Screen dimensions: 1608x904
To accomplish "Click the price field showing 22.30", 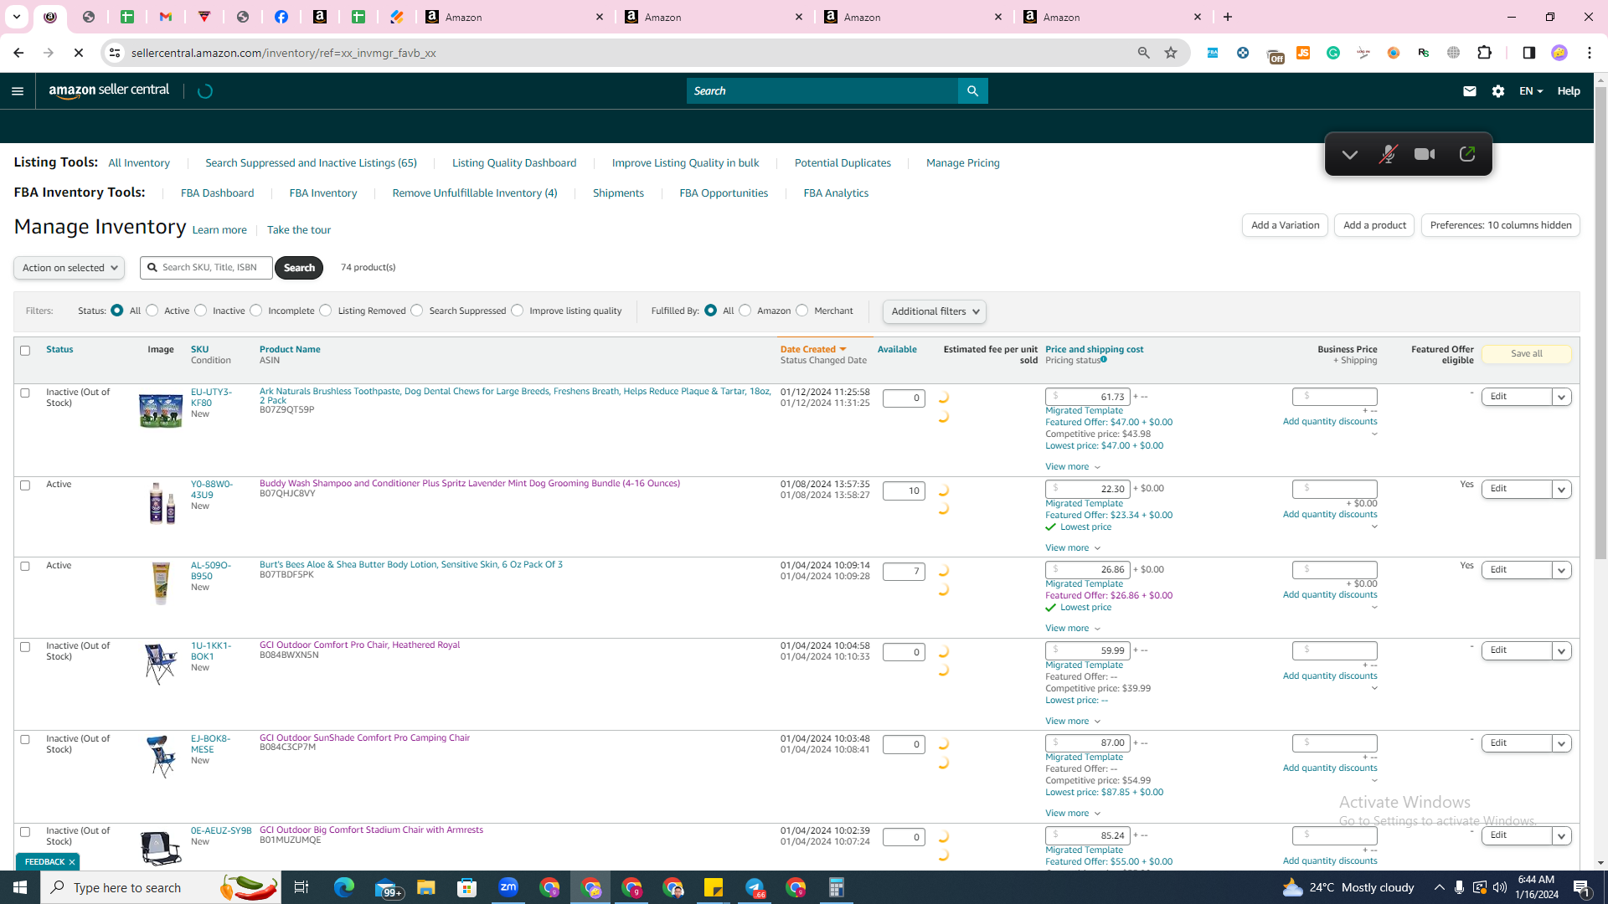I will pyautogui.click(x=1088, y=490).
